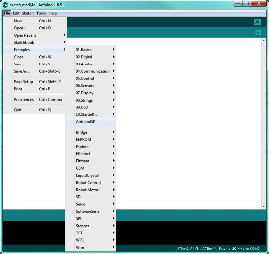Expand the EEPROM library examples
The width and height of the screenshot is (269, 254).
click(91, 140)
